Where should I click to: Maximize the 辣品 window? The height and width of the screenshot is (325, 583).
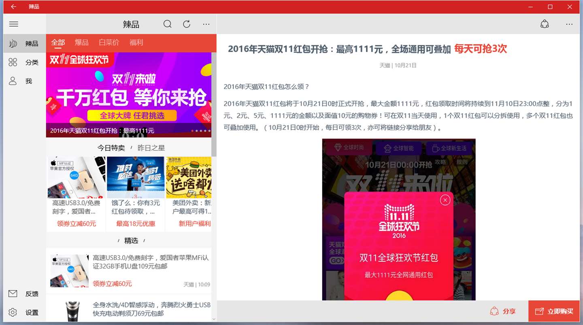click(x=550, y=7)
